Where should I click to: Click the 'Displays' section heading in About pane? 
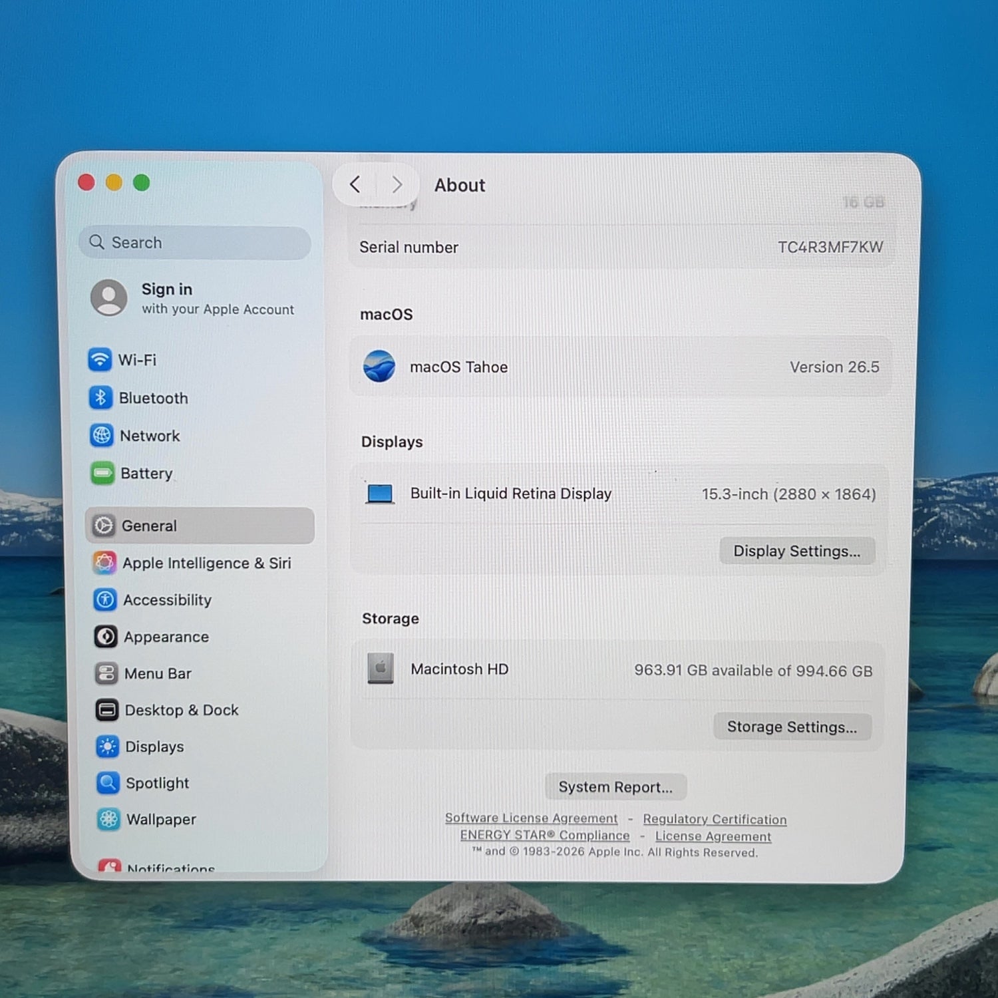(392, 442)
